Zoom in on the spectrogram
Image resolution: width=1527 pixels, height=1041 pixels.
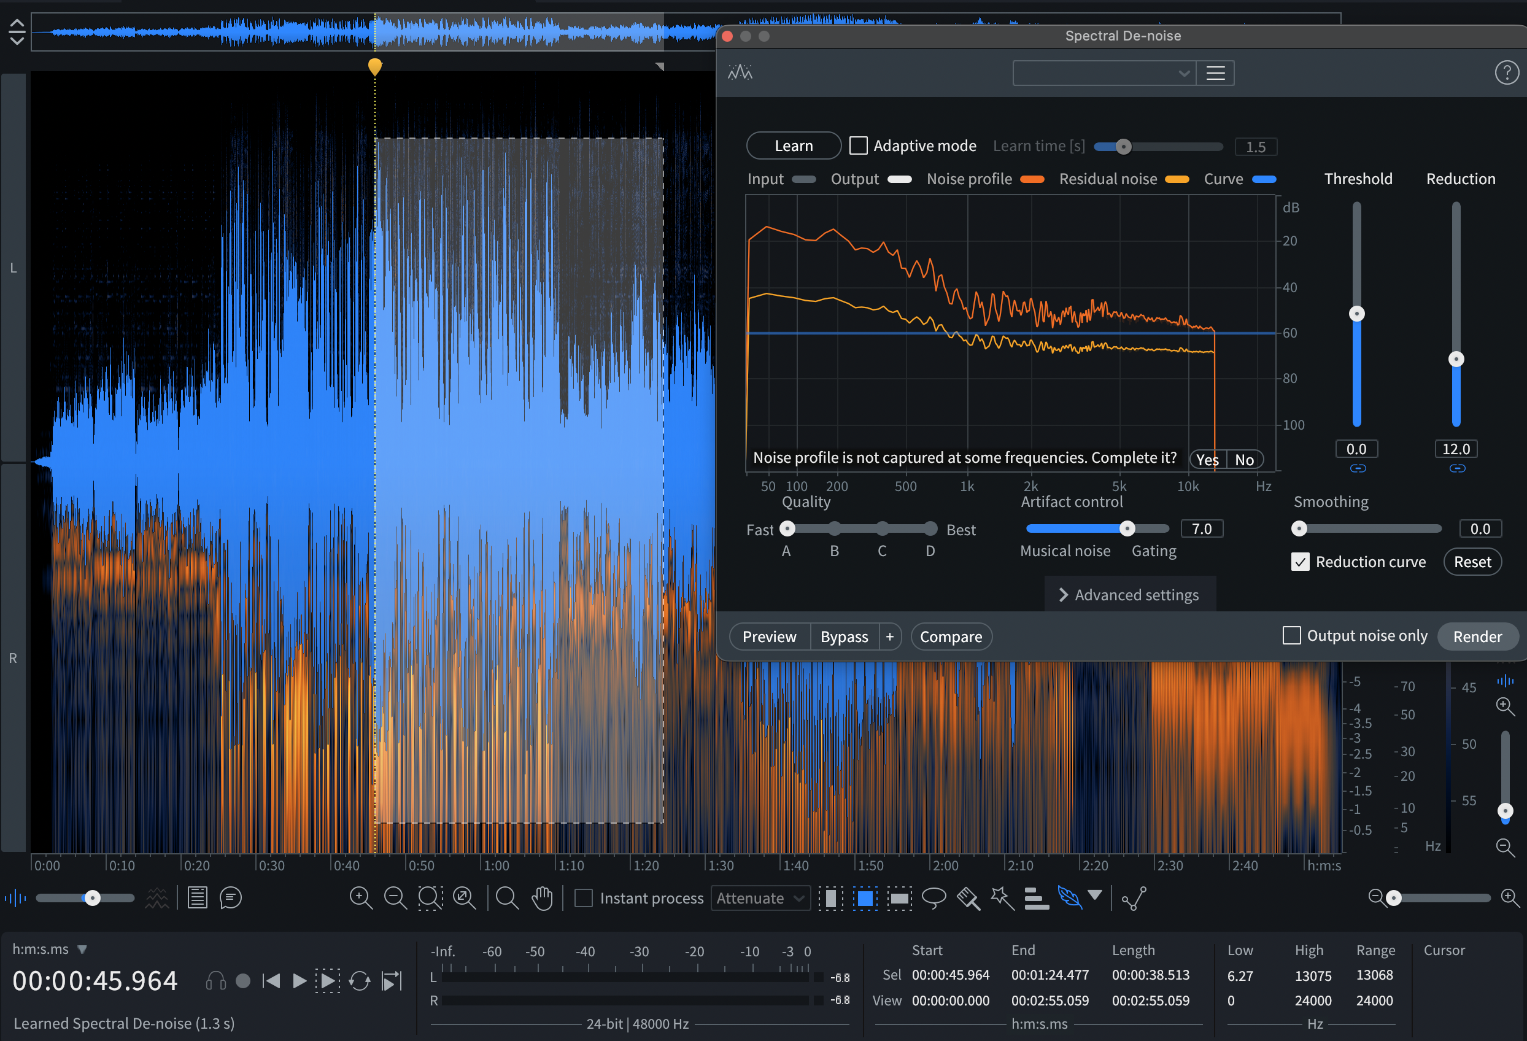[361, 898]
